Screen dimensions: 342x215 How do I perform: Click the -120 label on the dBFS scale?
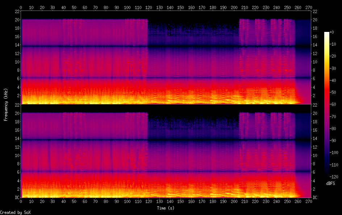click(335, 176)
